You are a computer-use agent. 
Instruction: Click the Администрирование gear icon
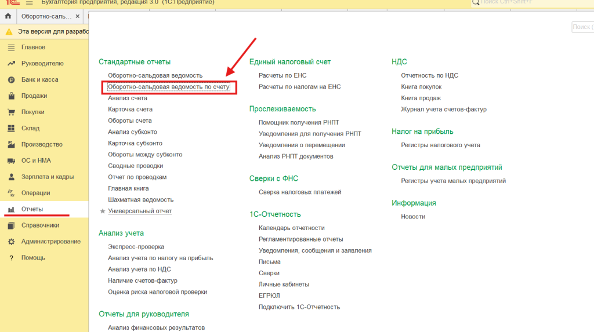click(x=12, y=242)
